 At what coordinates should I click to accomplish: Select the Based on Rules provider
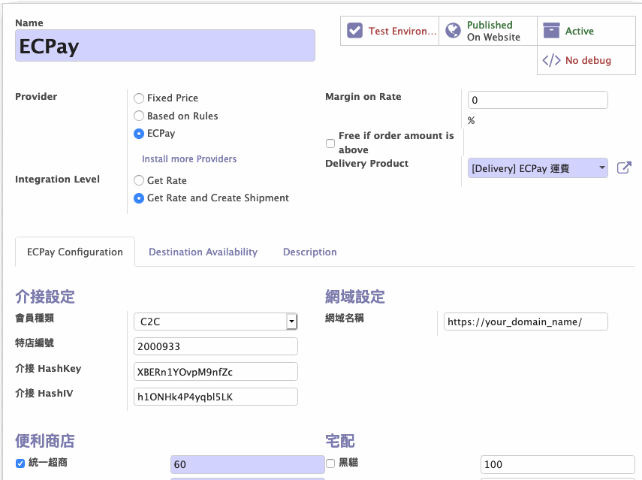(139, 116)
